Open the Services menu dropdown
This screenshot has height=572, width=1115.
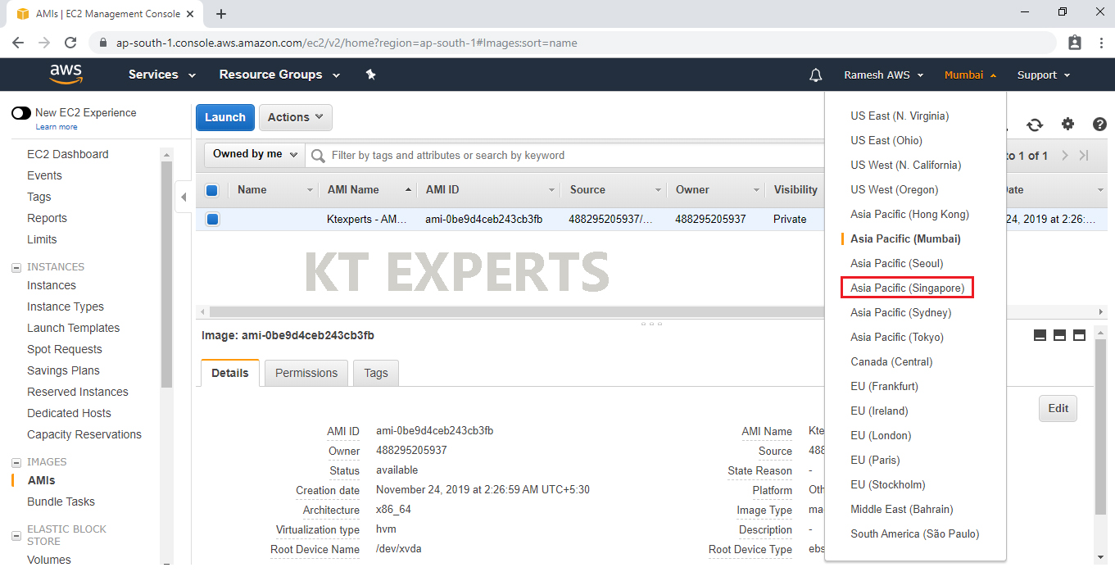162,75
